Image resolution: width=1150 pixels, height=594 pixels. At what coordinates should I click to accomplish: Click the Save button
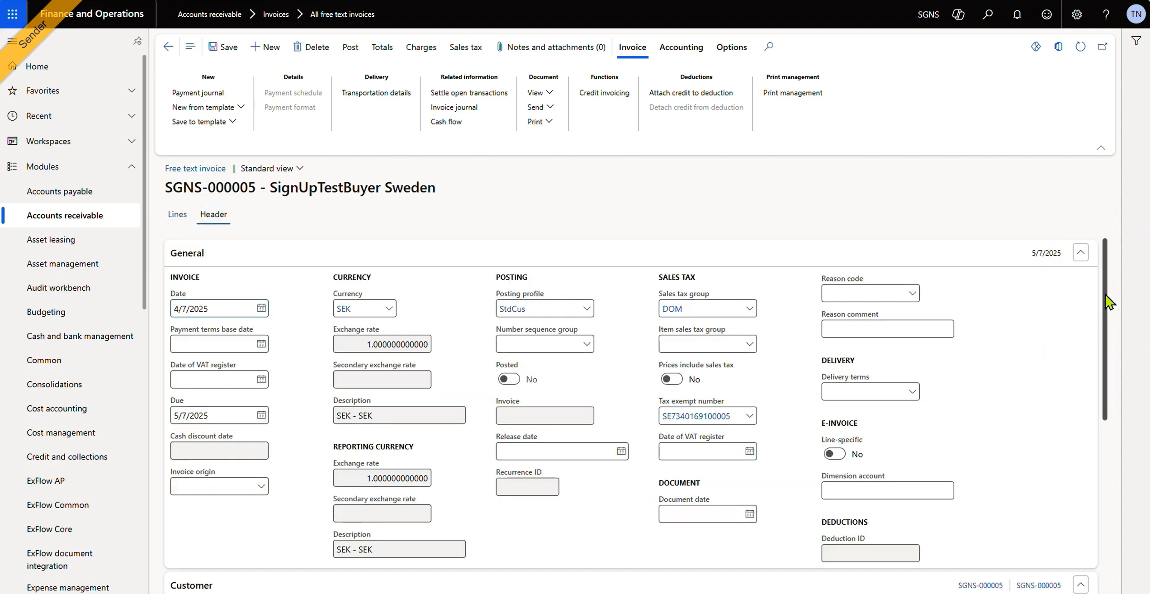222,47
